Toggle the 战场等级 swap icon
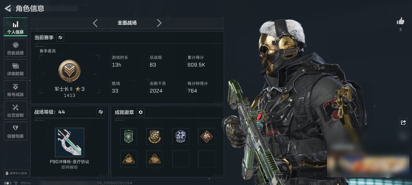Screen dimensions: 412x185 [101, 112]
